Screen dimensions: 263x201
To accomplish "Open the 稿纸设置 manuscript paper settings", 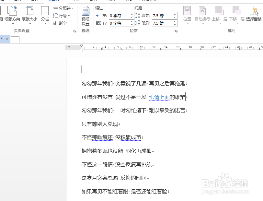I will coord(86,16).
